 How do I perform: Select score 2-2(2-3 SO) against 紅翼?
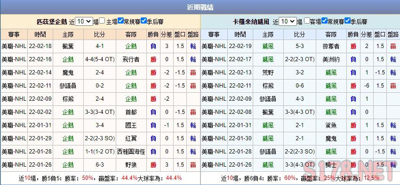(100, 138)
